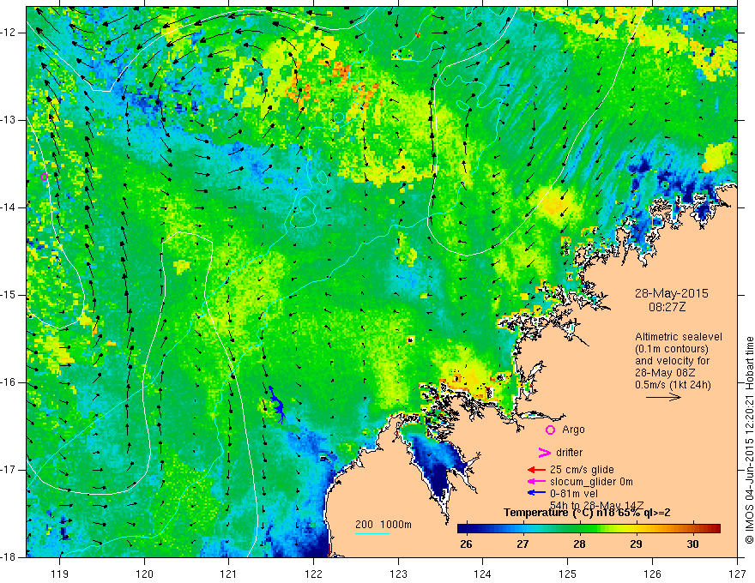Click the red end of the temperature bar

coord(715,529)
